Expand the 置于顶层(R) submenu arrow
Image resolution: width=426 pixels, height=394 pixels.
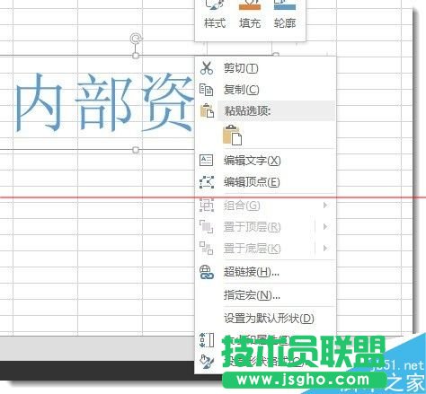coord(325,227)
